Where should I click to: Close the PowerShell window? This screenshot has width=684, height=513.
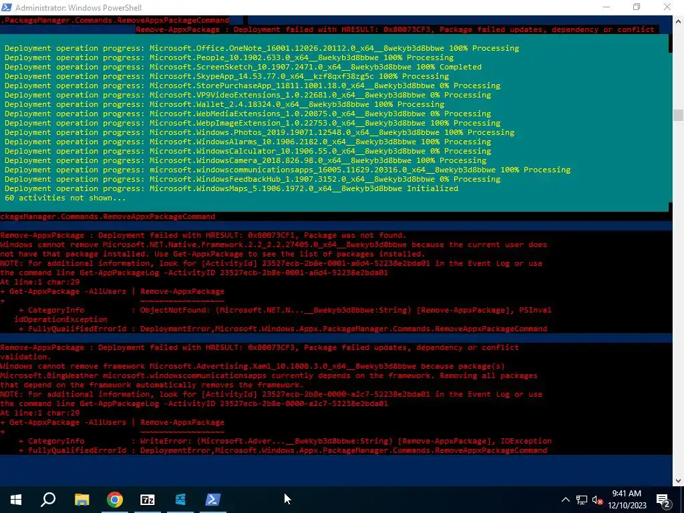[x=667, y=7]
